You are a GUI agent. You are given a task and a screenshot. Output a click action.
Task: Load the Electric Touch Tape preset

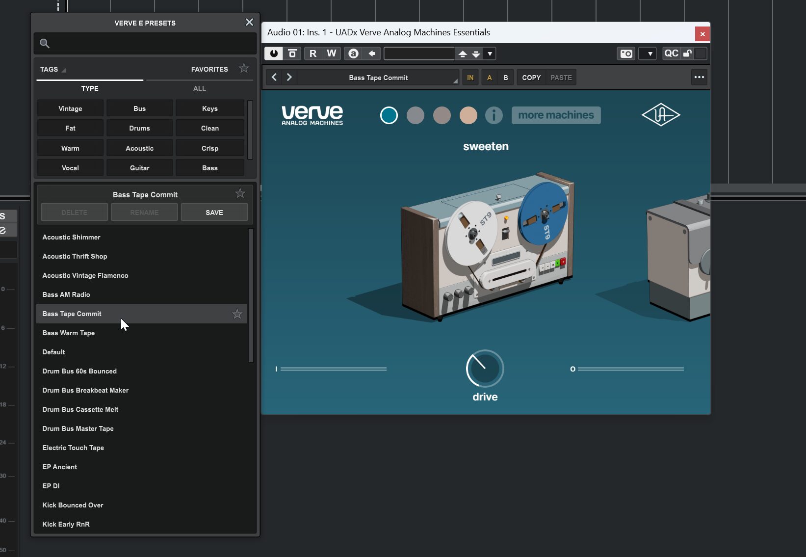pos(141,448)
